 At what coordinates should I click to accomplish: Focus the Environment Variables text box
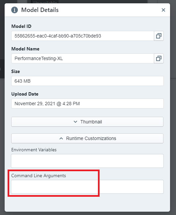coord(87,161)
